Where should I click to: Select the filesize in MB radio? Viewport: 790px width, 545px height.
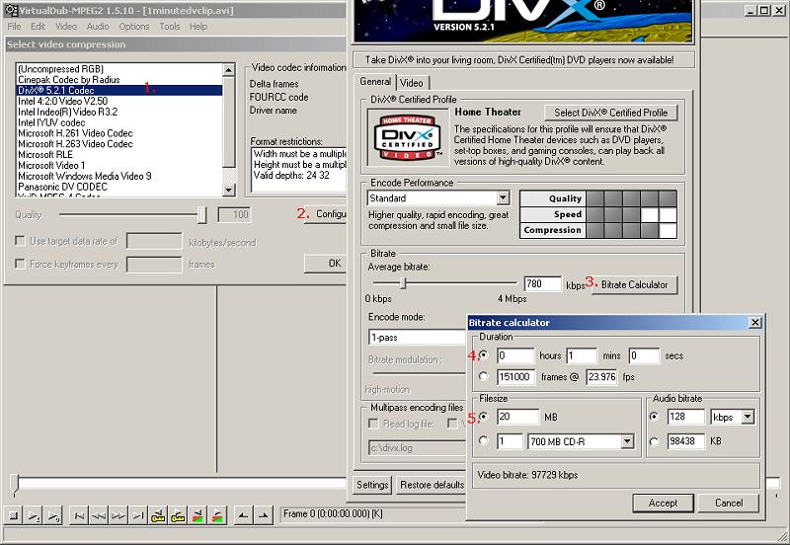[x=484, y=417]
